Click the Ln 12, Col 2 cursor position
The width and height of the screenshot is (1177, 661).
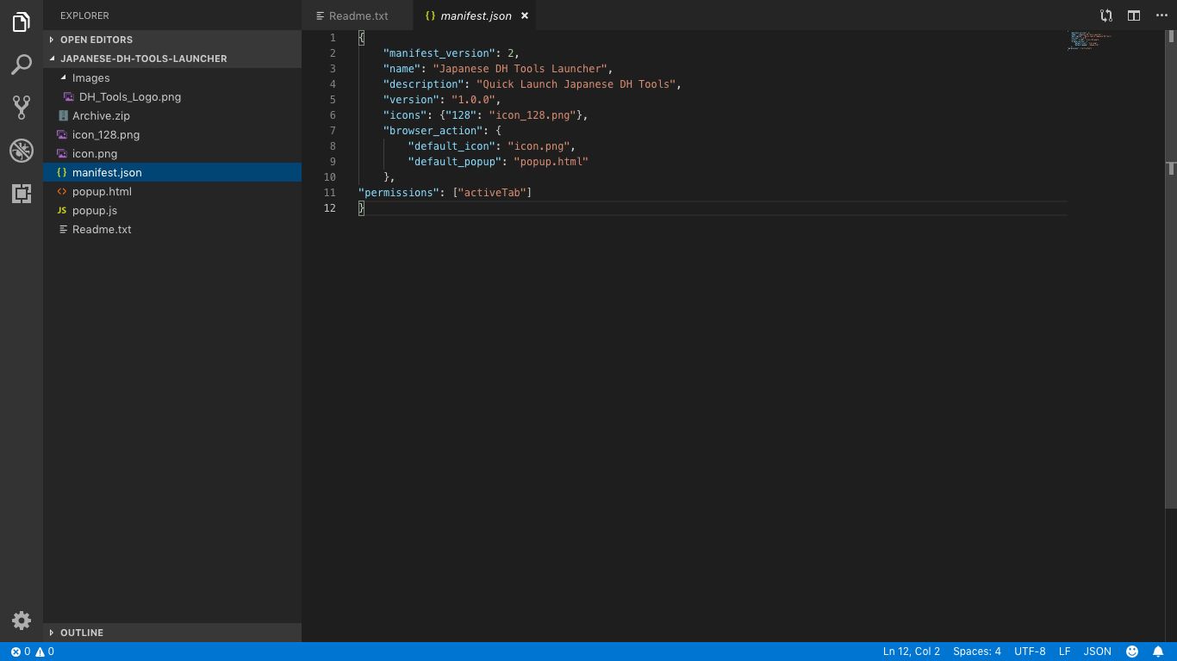pos(912,652)
